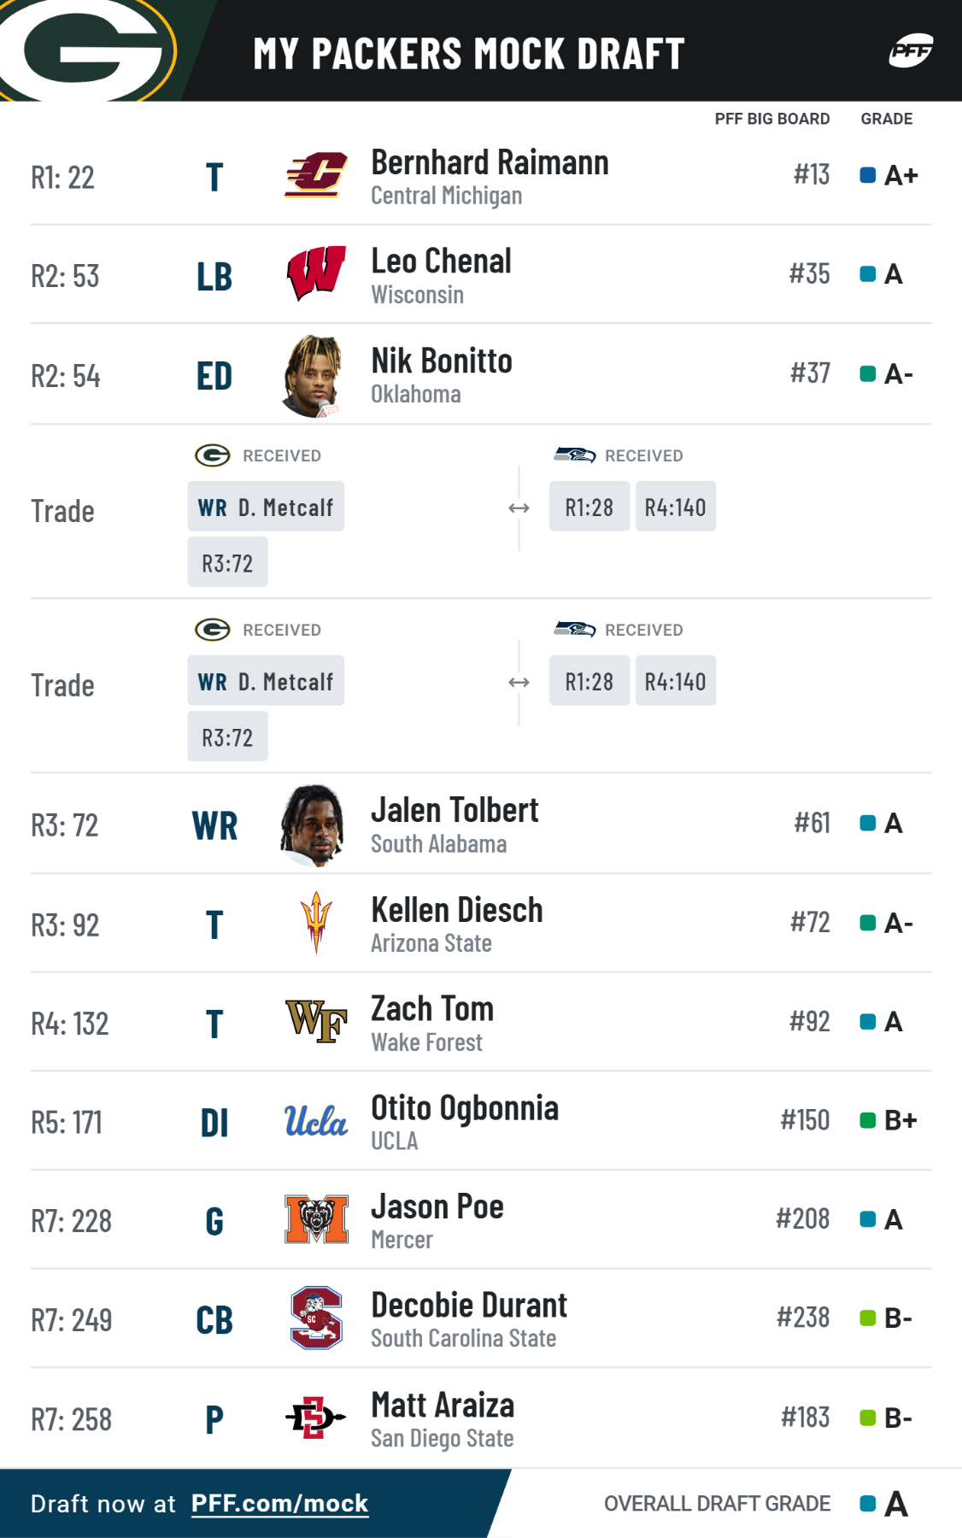Click the PFF Big Board column header
The height and width of the screenshot is (1538, 962).
point(771,119)
